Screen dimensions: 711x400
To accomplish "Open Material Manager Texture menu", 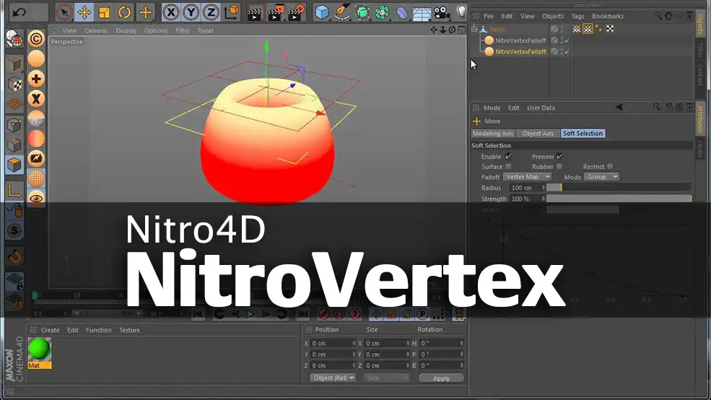I will [x=129, y=330].
